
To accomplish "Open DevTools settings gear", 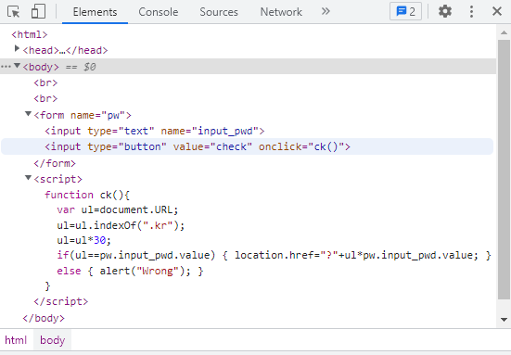I will coord(445,11).
